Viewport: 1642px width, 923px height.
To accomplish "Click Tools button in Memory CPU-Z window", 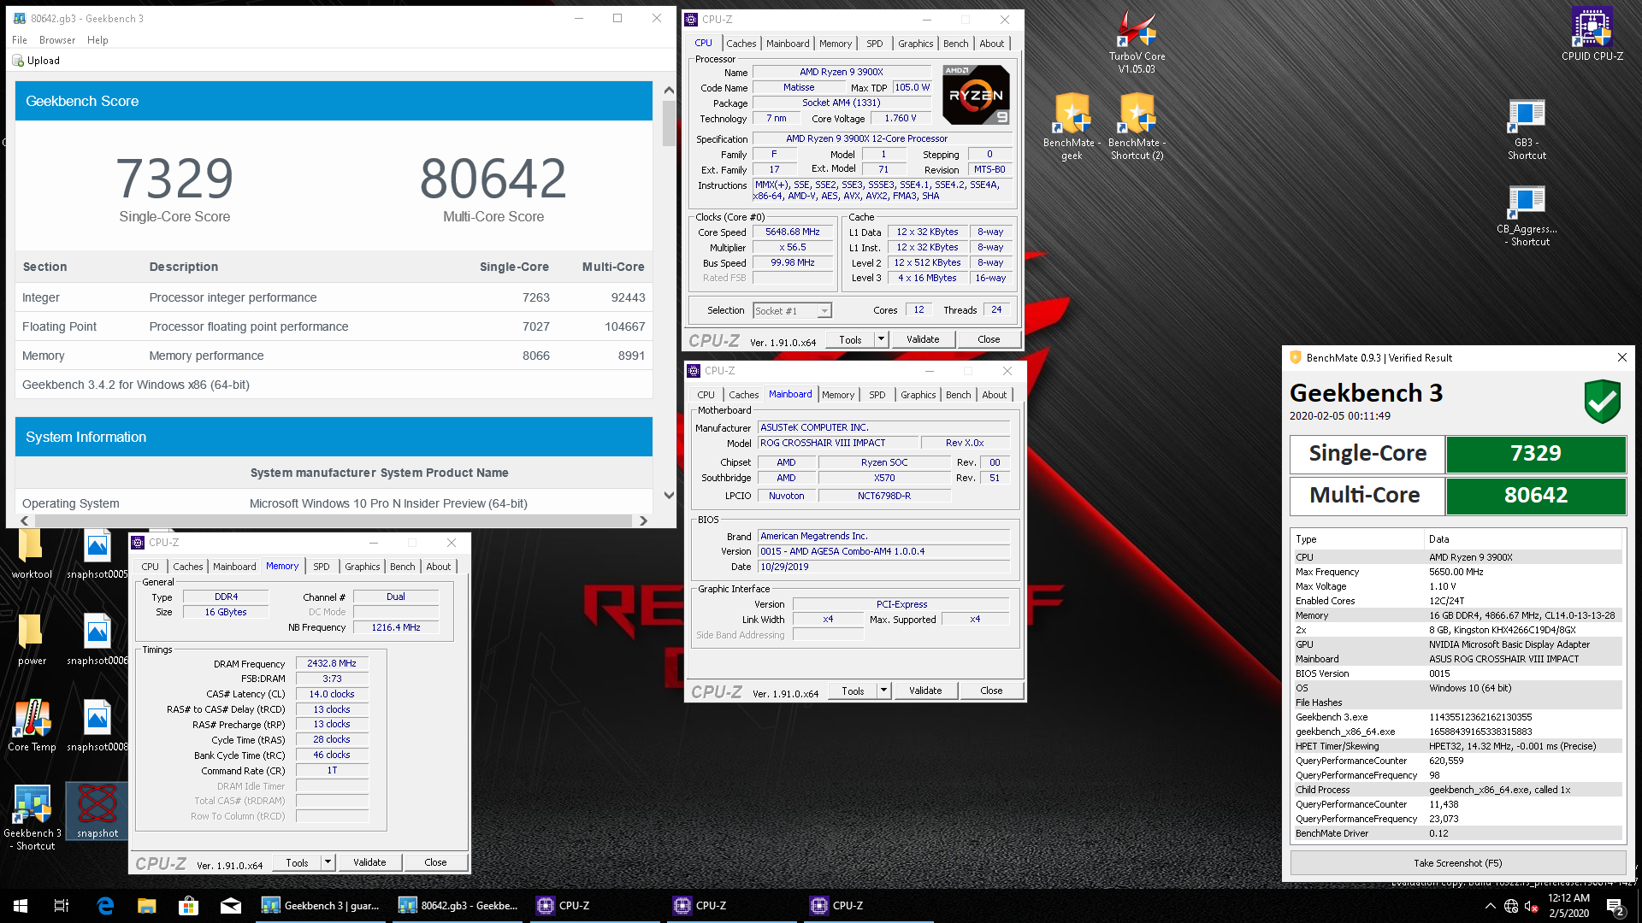I will tap(297, 862).
